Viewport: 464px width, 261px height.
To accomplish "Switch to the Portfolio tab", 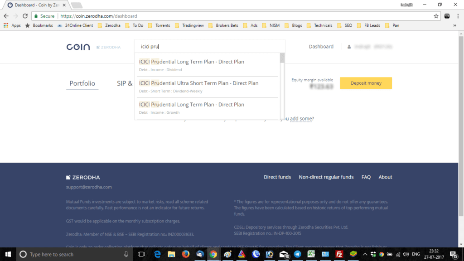I will (x=82, y=83).
